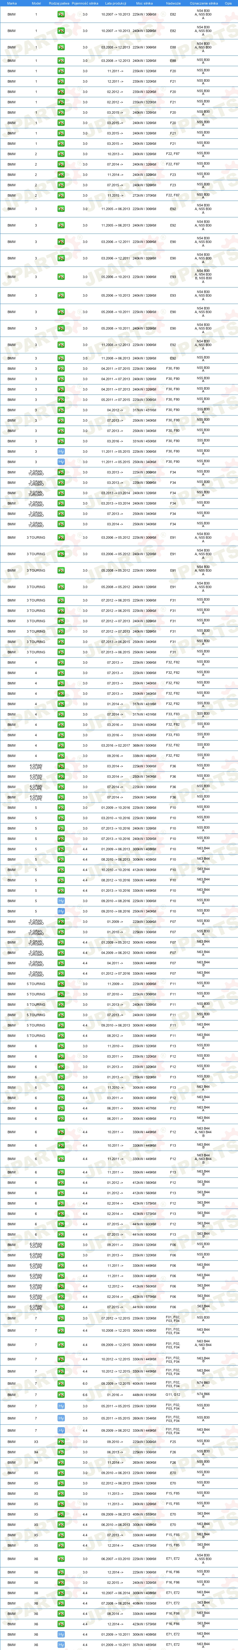Viewport: 238px width, 1650px height.
Task: Click the '400kW / 544KM' power cell
Action: (144, 1384)
